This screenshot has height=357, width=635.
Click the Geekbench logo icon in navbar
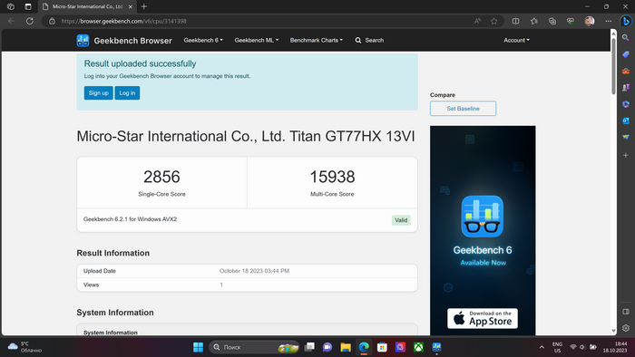[83, 41]
